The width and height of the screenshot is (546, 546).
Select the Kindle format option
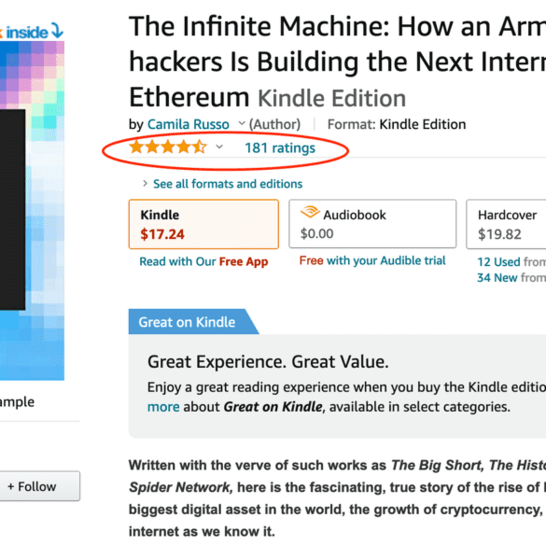[203, 224]
